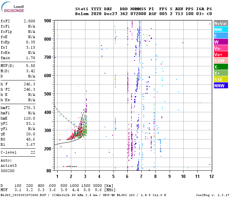Click the M(D) value 3.42
Viewport: 230px width, 197px height.
[31, 71]
